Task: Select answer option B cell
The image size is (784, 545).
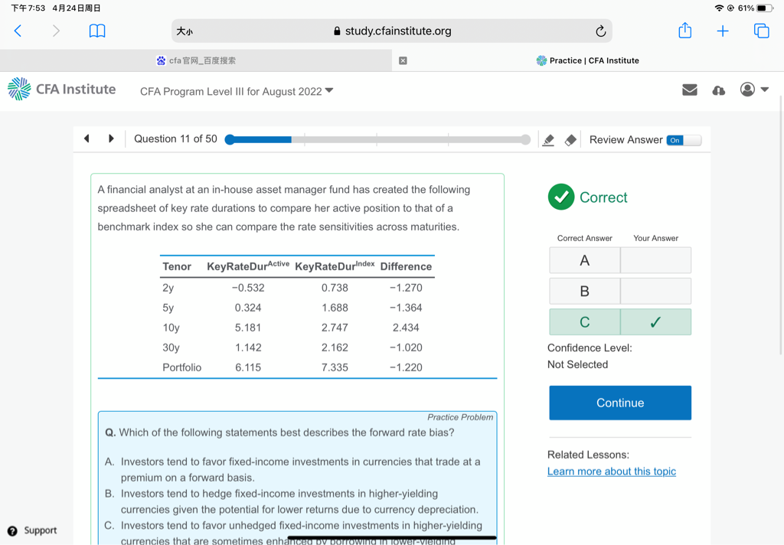Action: point(585,291)
